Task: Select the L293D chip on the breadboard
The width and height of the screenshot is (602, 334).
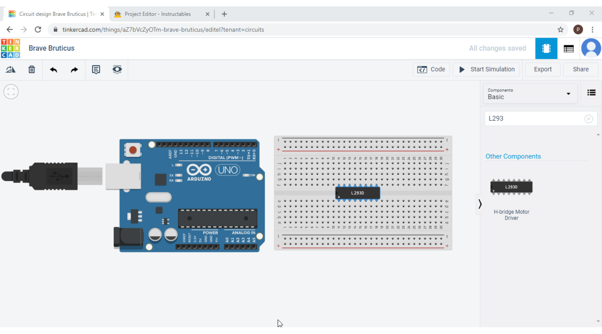Action: 358,193
